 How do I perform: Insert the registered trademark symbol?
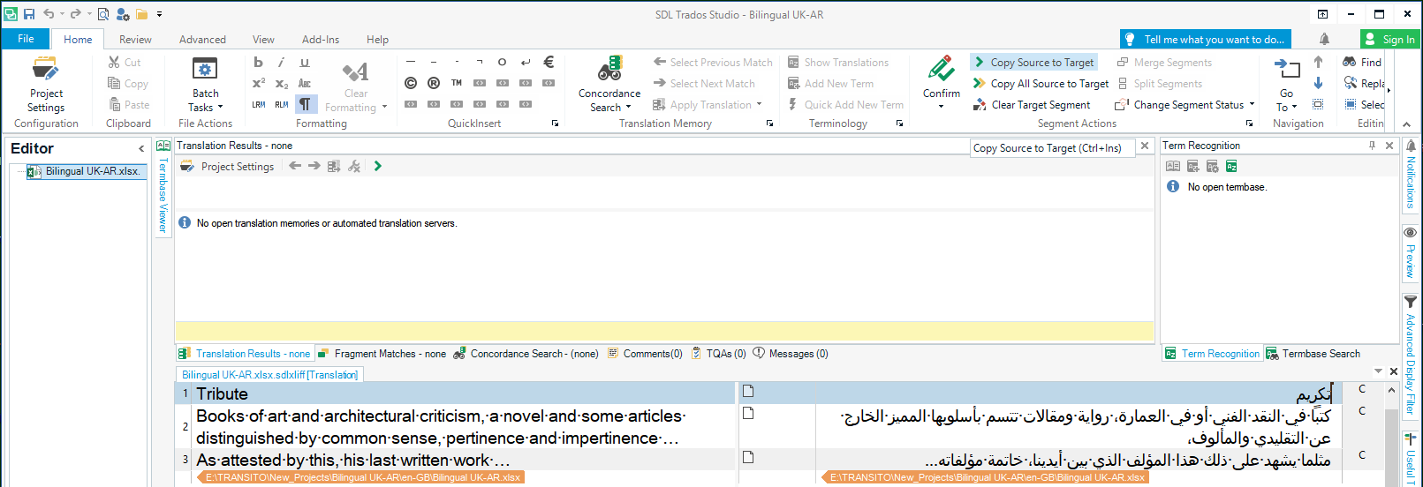pos(434,83)
